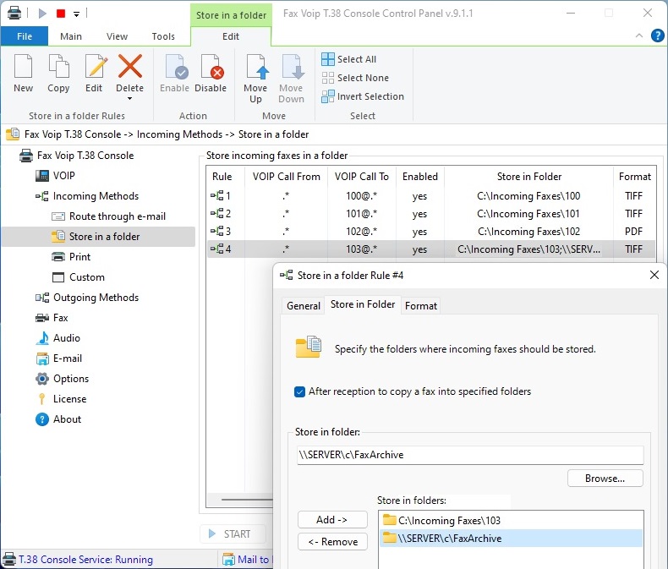Switch to the Main ribbon tab
The width and height of the screenshot is (668, 569).
[71, 36]
